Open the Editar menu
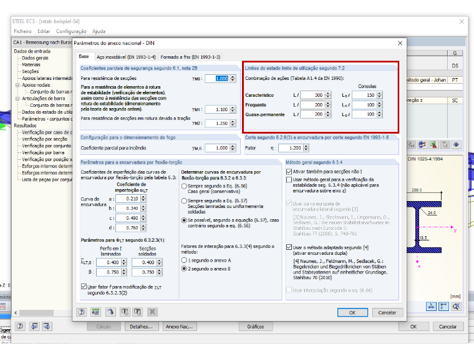The height and width of the screenshot is (356, 474). tap(44, 31)
